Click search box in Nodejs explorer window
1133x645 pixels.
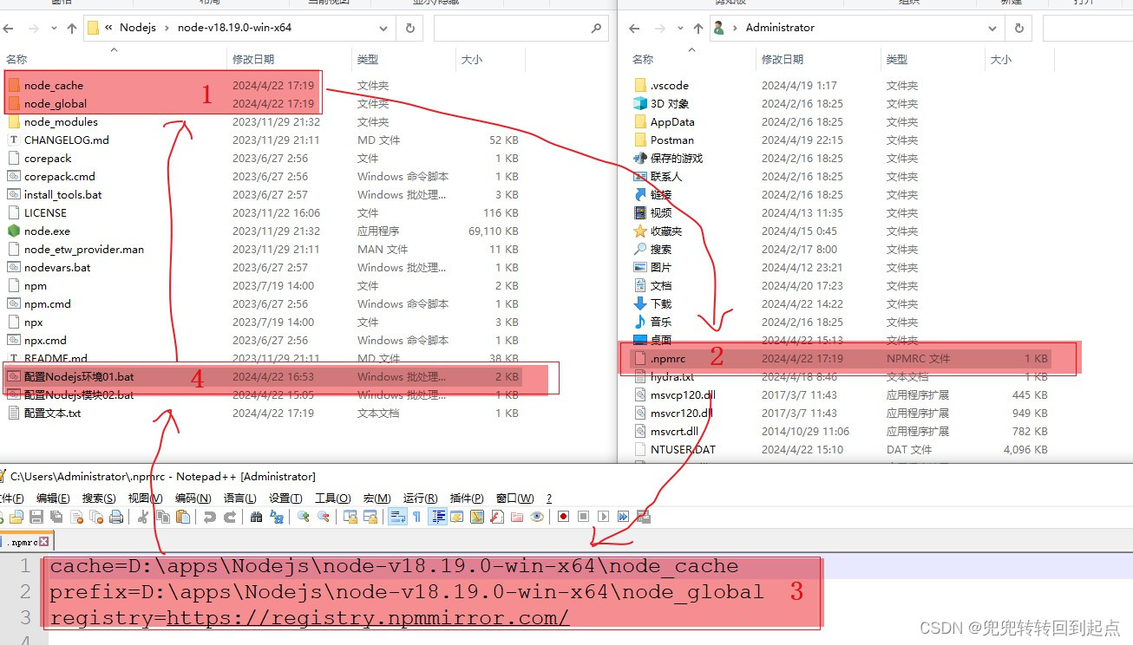point(520,28)
